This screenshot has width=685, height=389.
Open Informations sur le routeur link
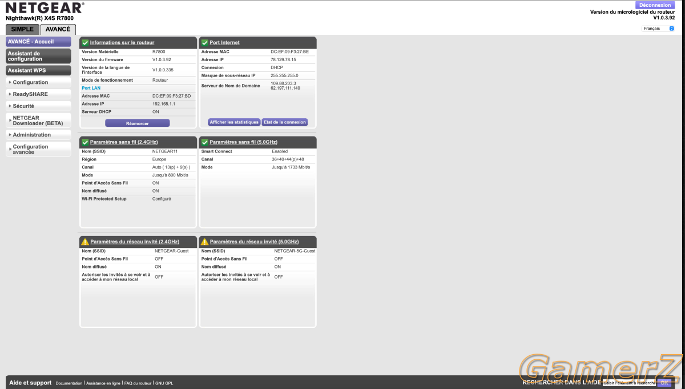click(122, 43)
